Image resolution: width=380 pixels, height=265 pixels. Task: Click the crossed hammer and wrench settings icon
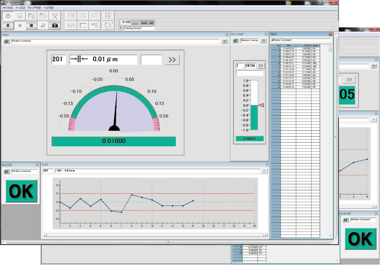(55, 16)
